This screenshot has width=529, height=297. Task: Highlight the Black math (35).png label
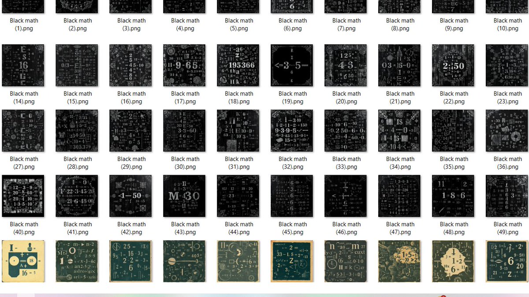(454, 163)
